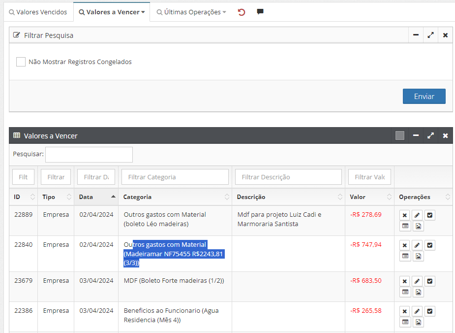Mark record 23679 as done via check icon
This screenshot has height=333, width=455.
coord(429,281)
